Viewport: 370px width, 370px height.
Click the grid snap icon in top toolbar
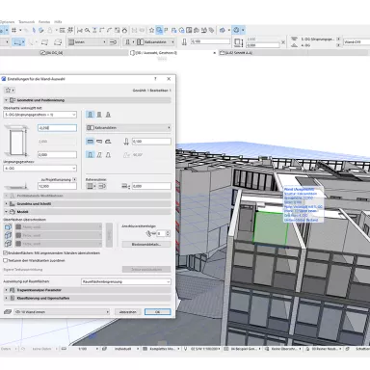13,30
